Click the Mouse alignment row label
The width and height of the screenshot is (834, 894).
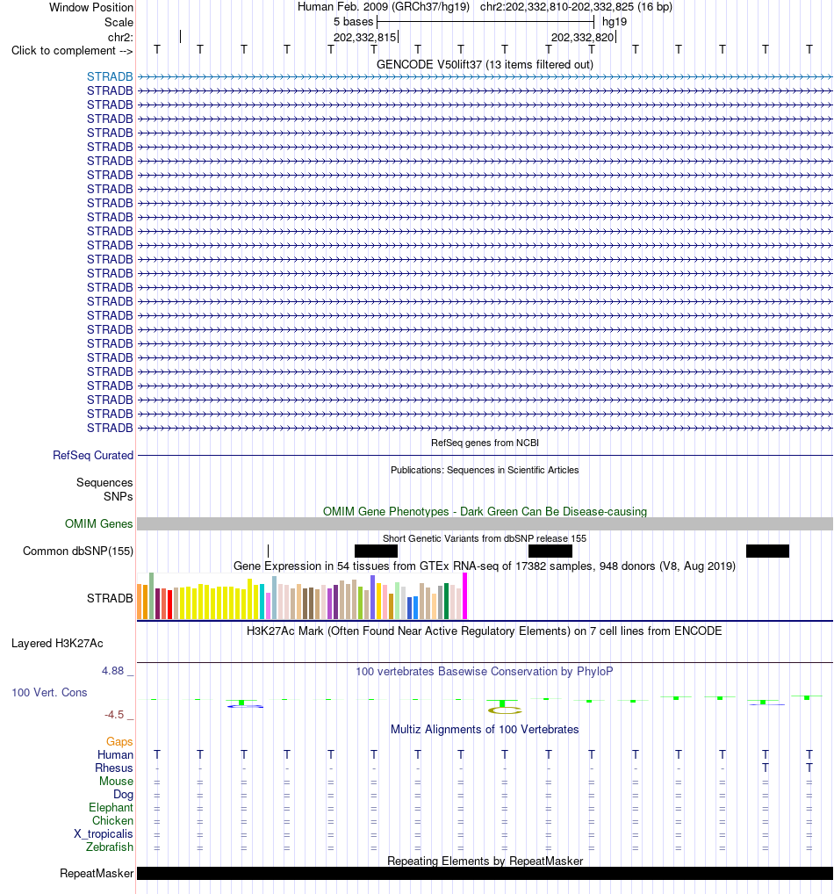tap(116, 781)
